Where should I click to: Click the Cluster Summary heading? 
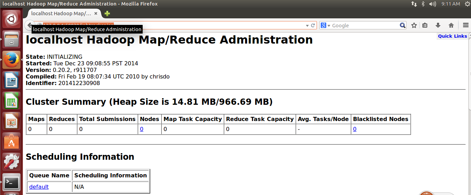click(149, 102)
